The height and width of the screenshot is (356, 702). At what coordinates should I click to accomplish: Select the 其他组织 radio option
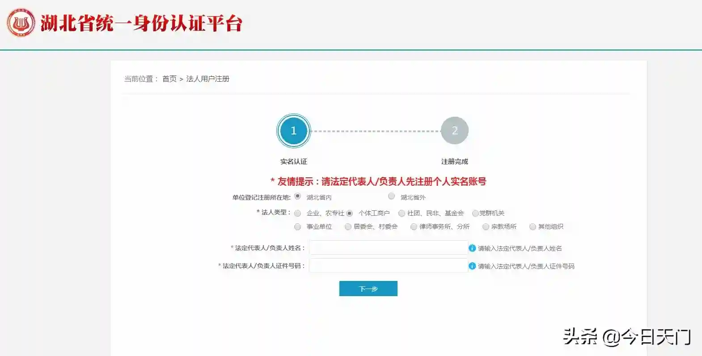(533, 227)
